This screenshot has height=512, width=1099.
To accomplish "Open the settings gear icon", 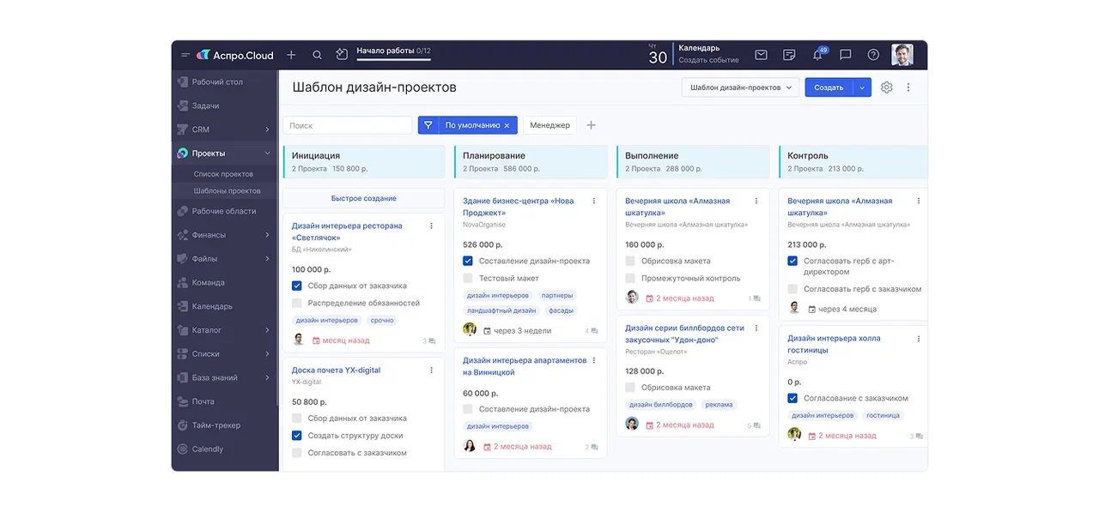I will point(887,87).
